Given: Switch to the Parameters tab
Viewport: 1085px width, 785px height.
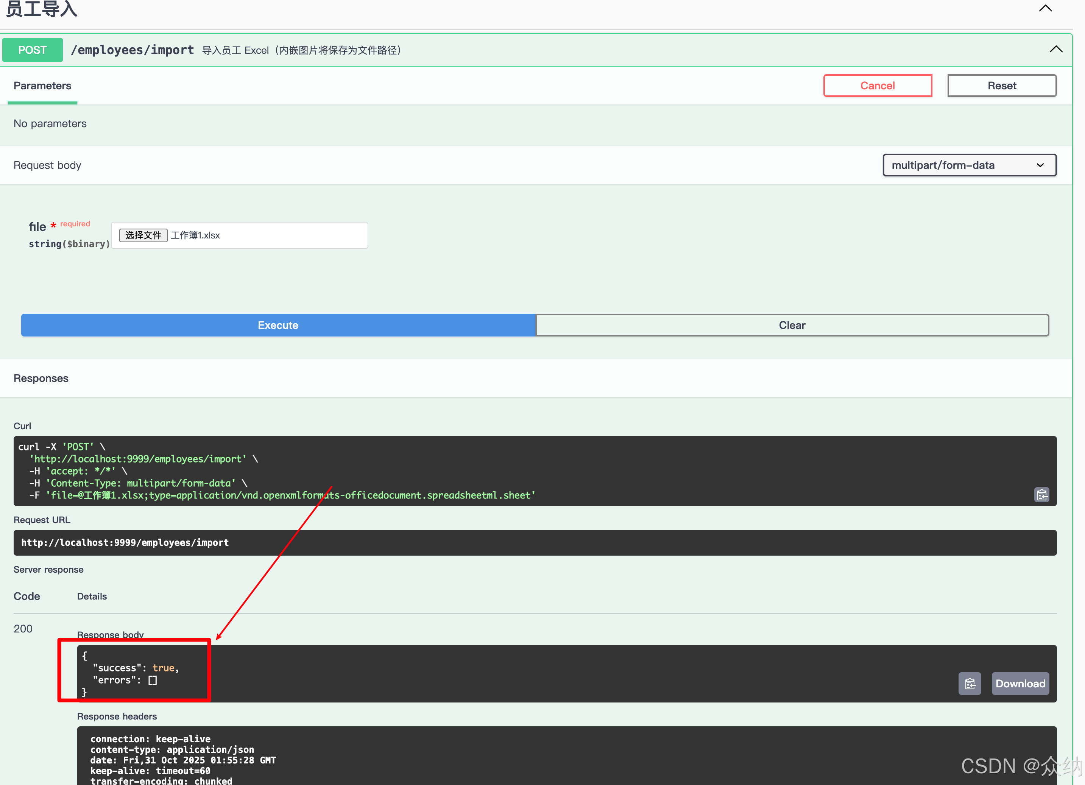Looking at the screenshot, I should click(42, 86).
